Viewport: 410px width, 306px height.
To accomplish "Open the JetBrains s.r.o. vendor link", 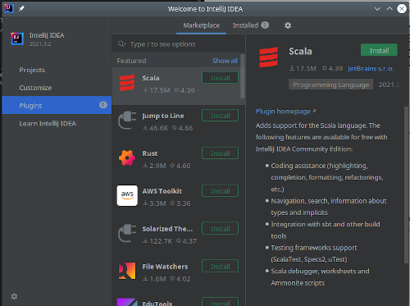I will coord(371,68).
